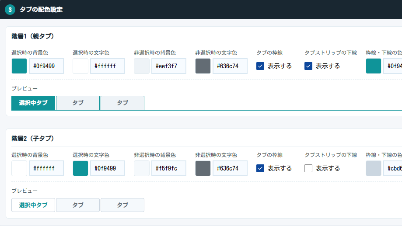Toggle タブの枠線 checkbox in 階層2
The width and height of the screenshot is (402, 226).
[x=260, y=168]
